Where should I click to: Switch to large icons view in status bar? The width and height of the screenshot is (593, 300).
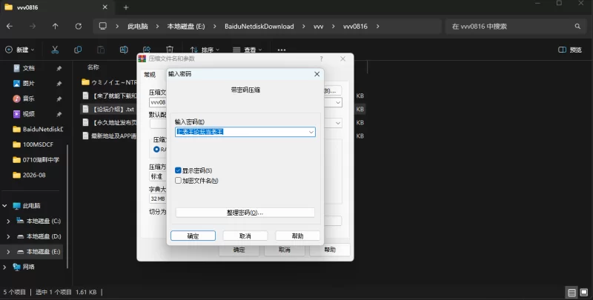[x=584, y=293]
